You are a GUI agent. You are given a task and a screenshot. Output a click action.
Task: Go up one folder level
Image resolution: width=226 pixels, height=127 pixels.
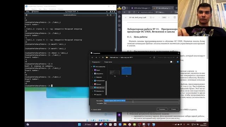click(x=103, y=58)
